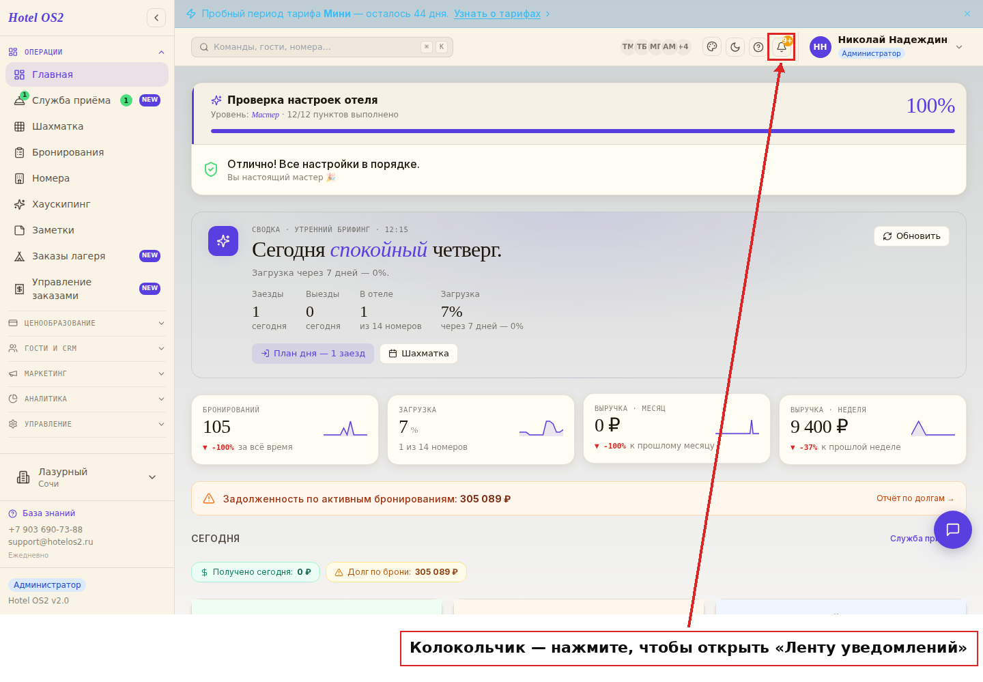Click the Получено сегодня: 0 ₽ chip
983x682 pixels.
[255, 572]
